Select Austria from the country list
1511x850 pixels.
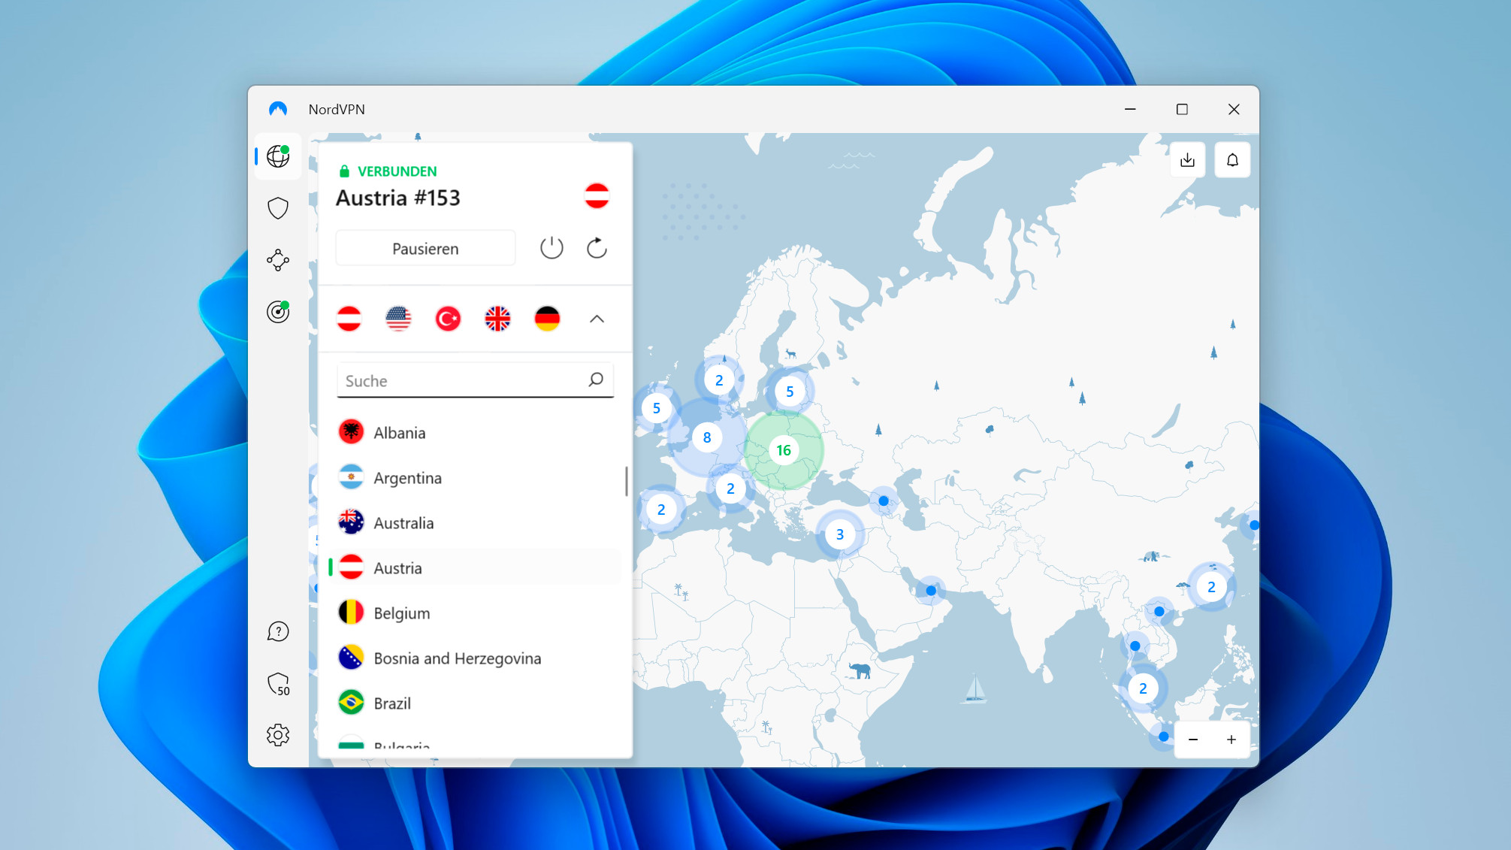(x=475, y=567)
